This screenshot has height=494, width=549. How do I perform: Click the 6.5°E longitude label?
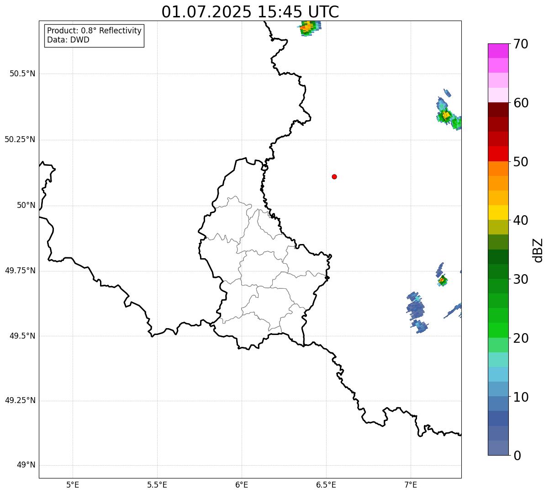point(326,484)
